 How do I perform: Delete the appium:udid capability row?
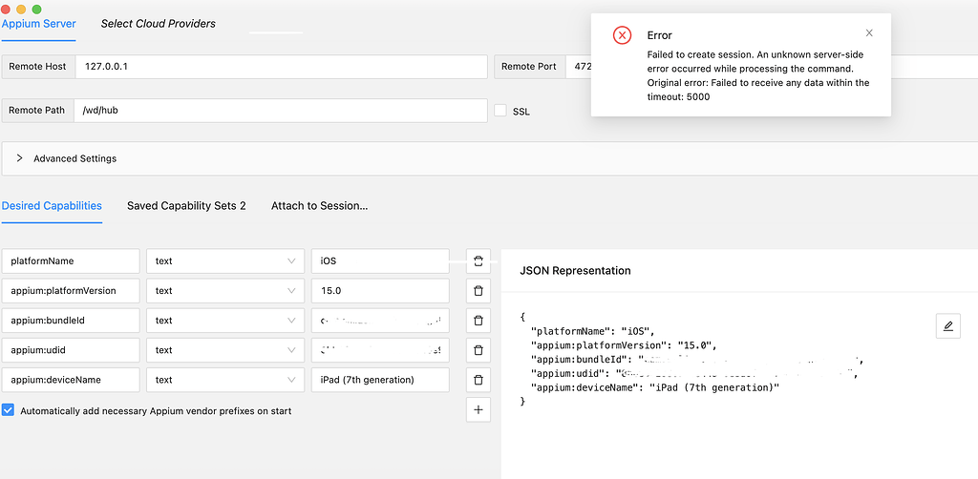478,350
